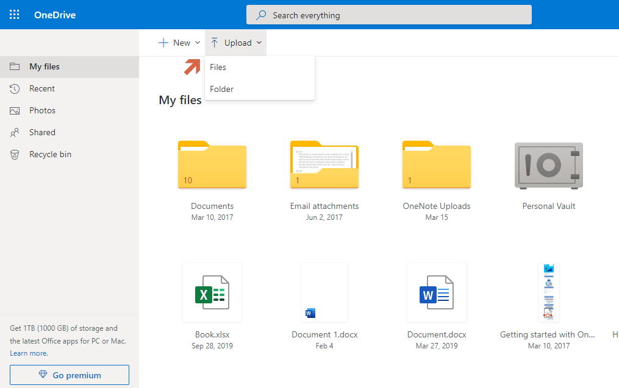Click the item count 10 on Documents folder

(187, 180)
